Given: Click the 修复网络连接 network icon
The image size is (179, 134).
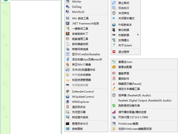Looking at the screenshot, I should (68, 49).
